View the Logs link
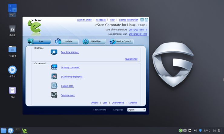Viewport: 224px width, 134px height. 105,103
